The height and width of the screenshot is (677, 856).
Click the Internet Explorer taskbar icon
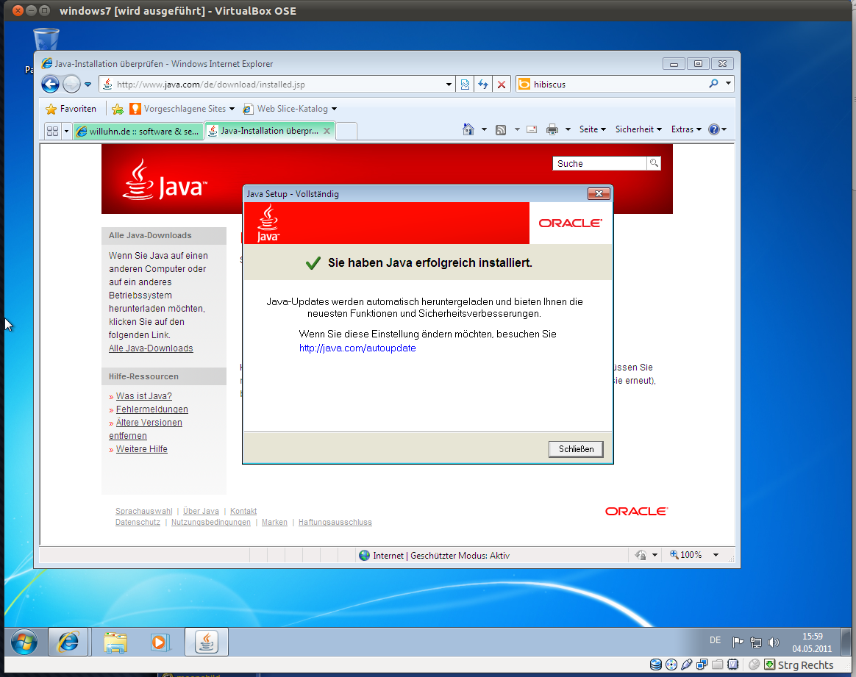tap(68, 642)
